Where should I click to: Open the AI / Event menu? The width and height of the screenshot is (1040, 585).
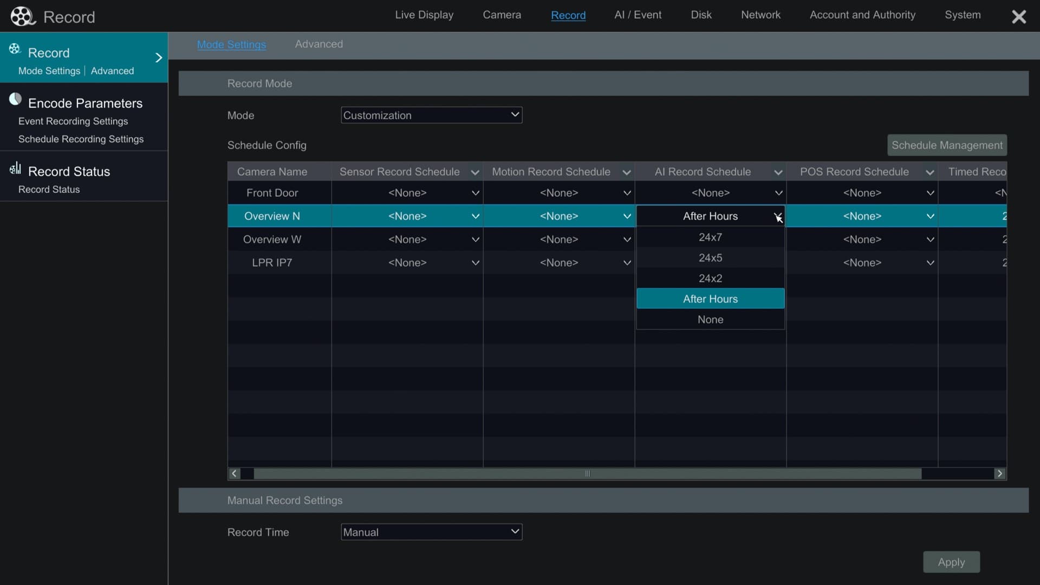[x=638, y=15]
